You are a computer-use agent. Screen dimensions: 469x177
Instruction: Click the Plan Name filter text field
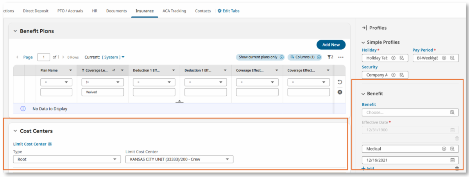coord(56,92)
